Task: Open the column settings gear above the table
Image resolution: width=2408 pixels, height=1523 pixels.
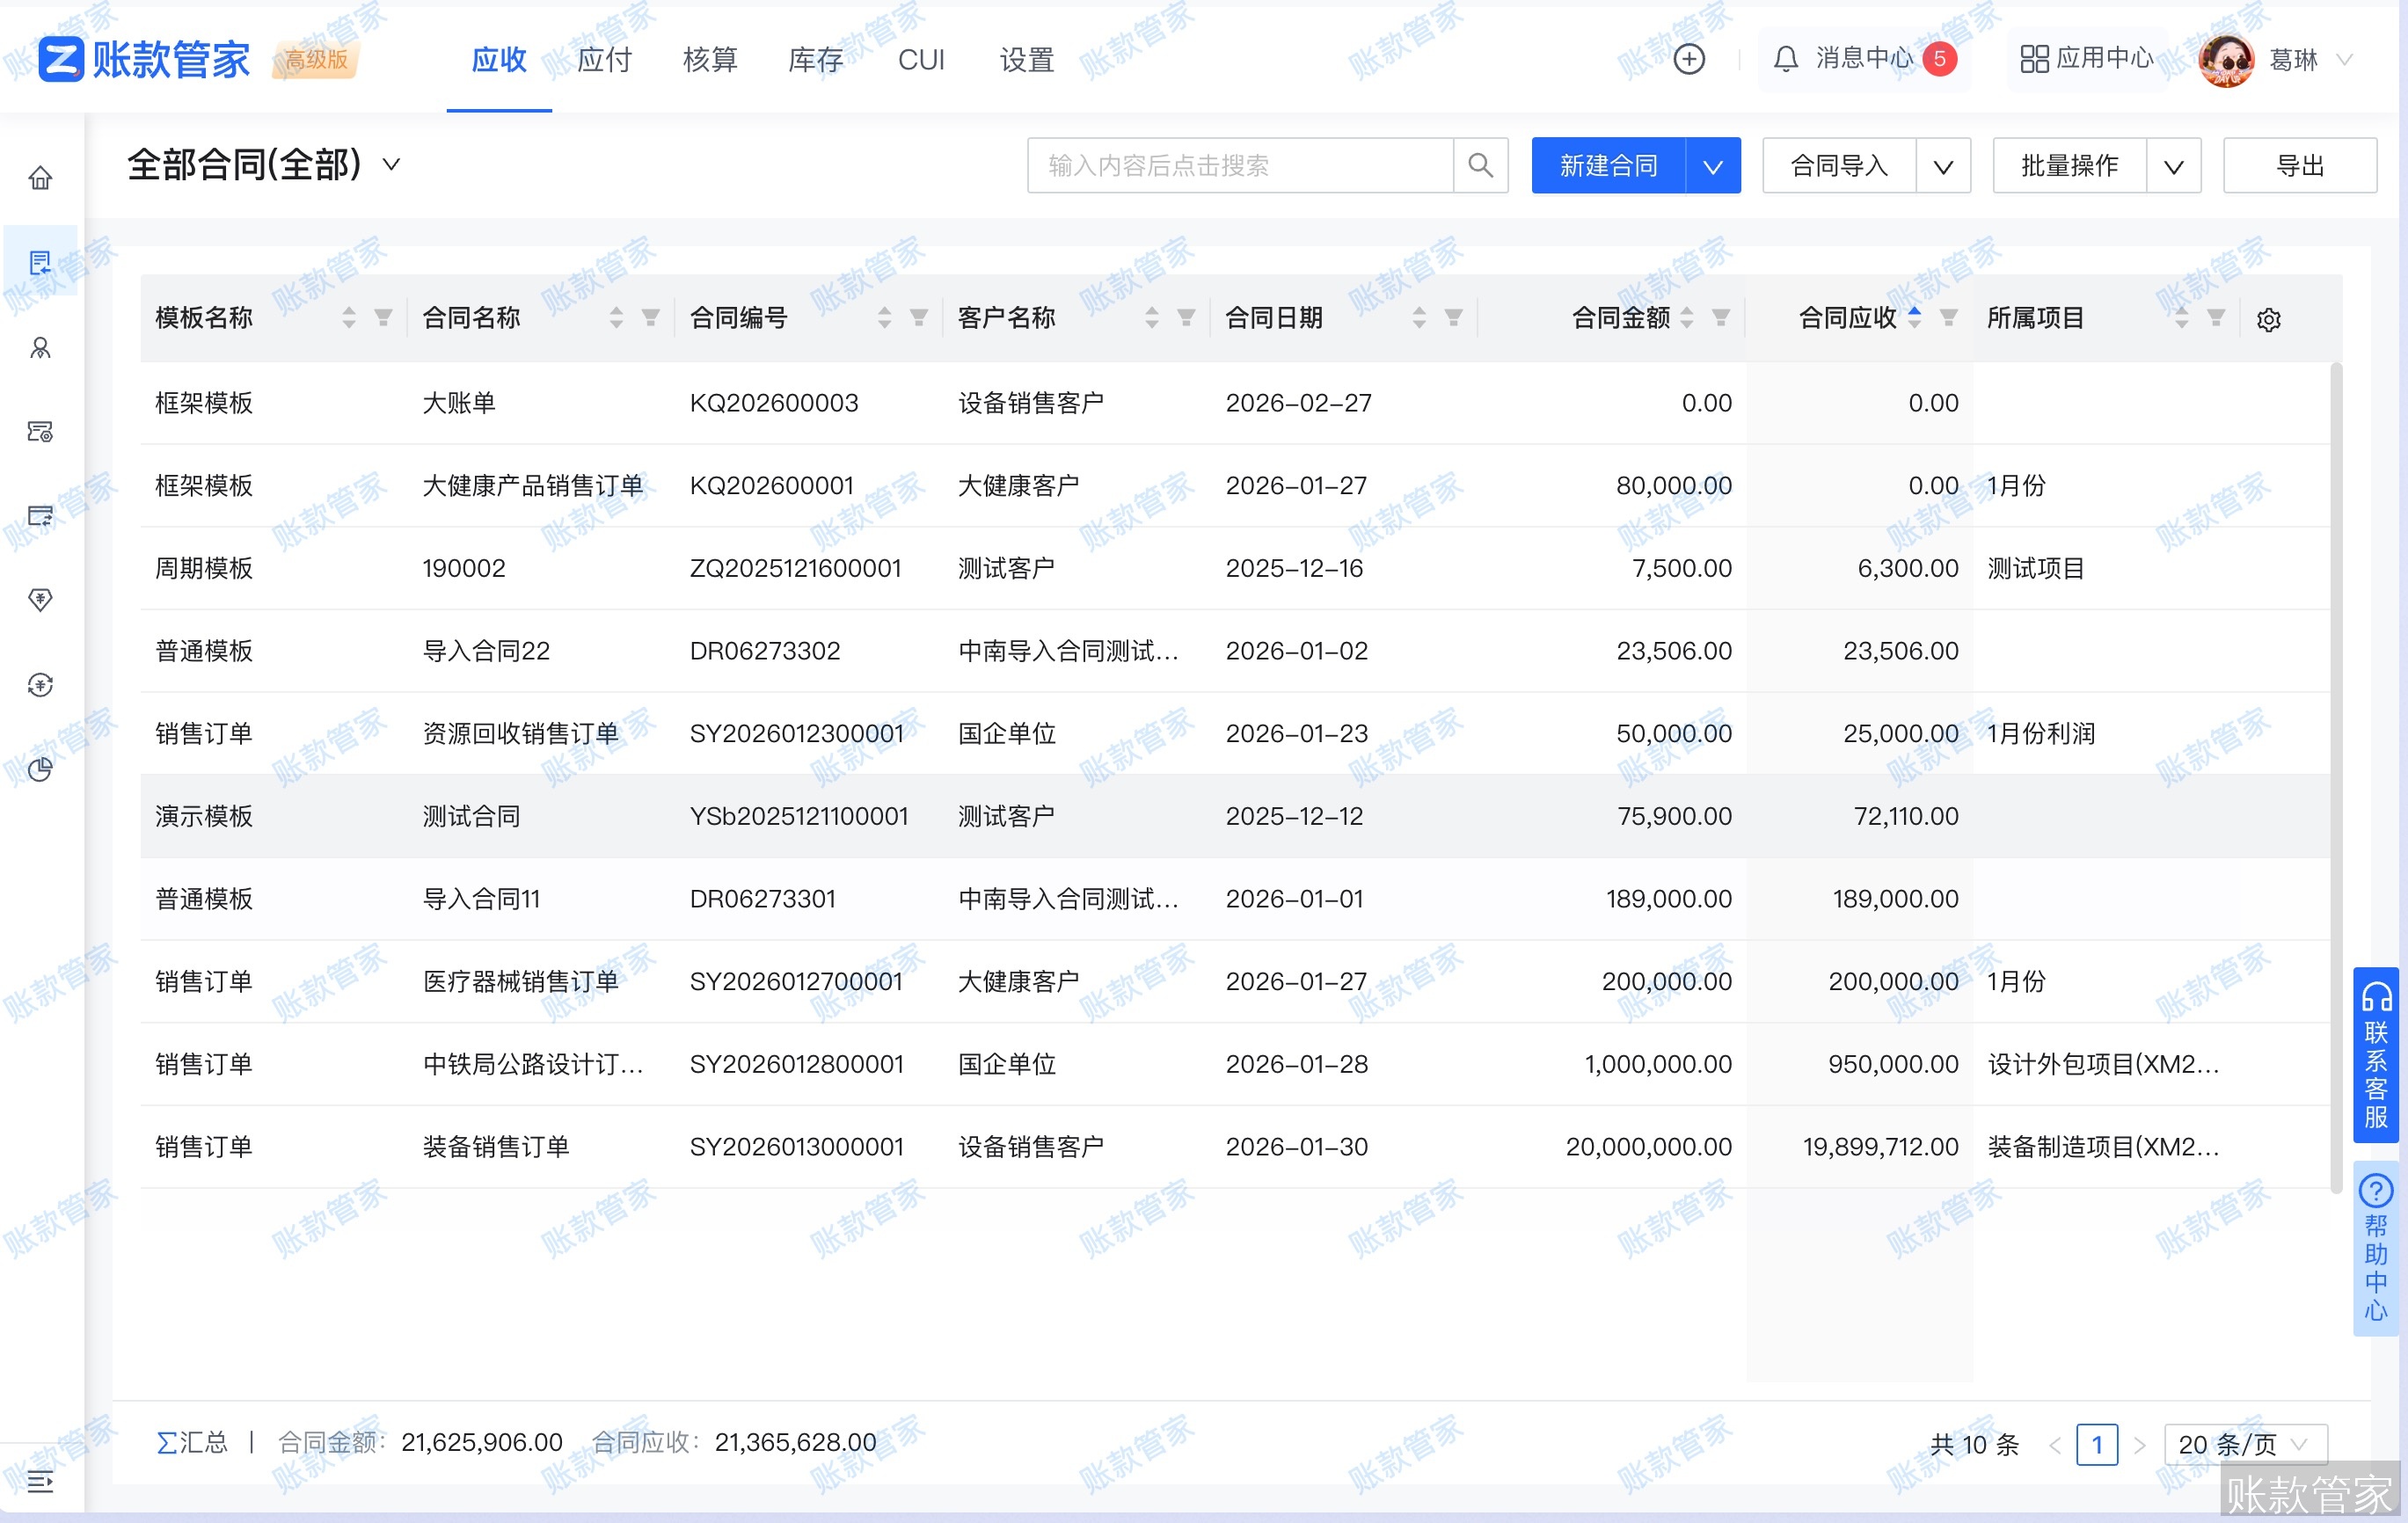Action: click(x=2268, y=318)
